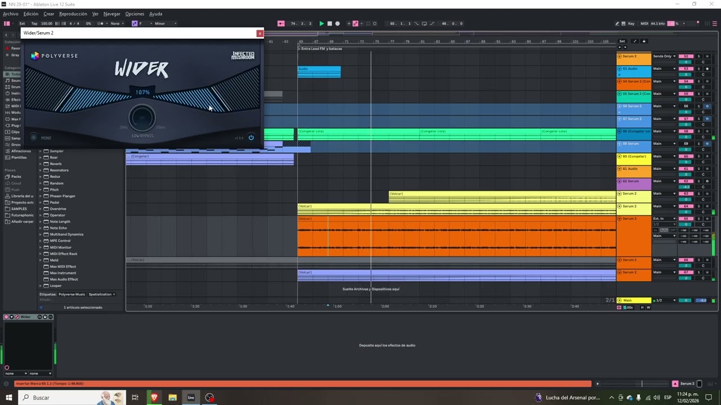Toggle the Wider plugin power button
The height and width of the screenshot is (405, 721).
251,137
